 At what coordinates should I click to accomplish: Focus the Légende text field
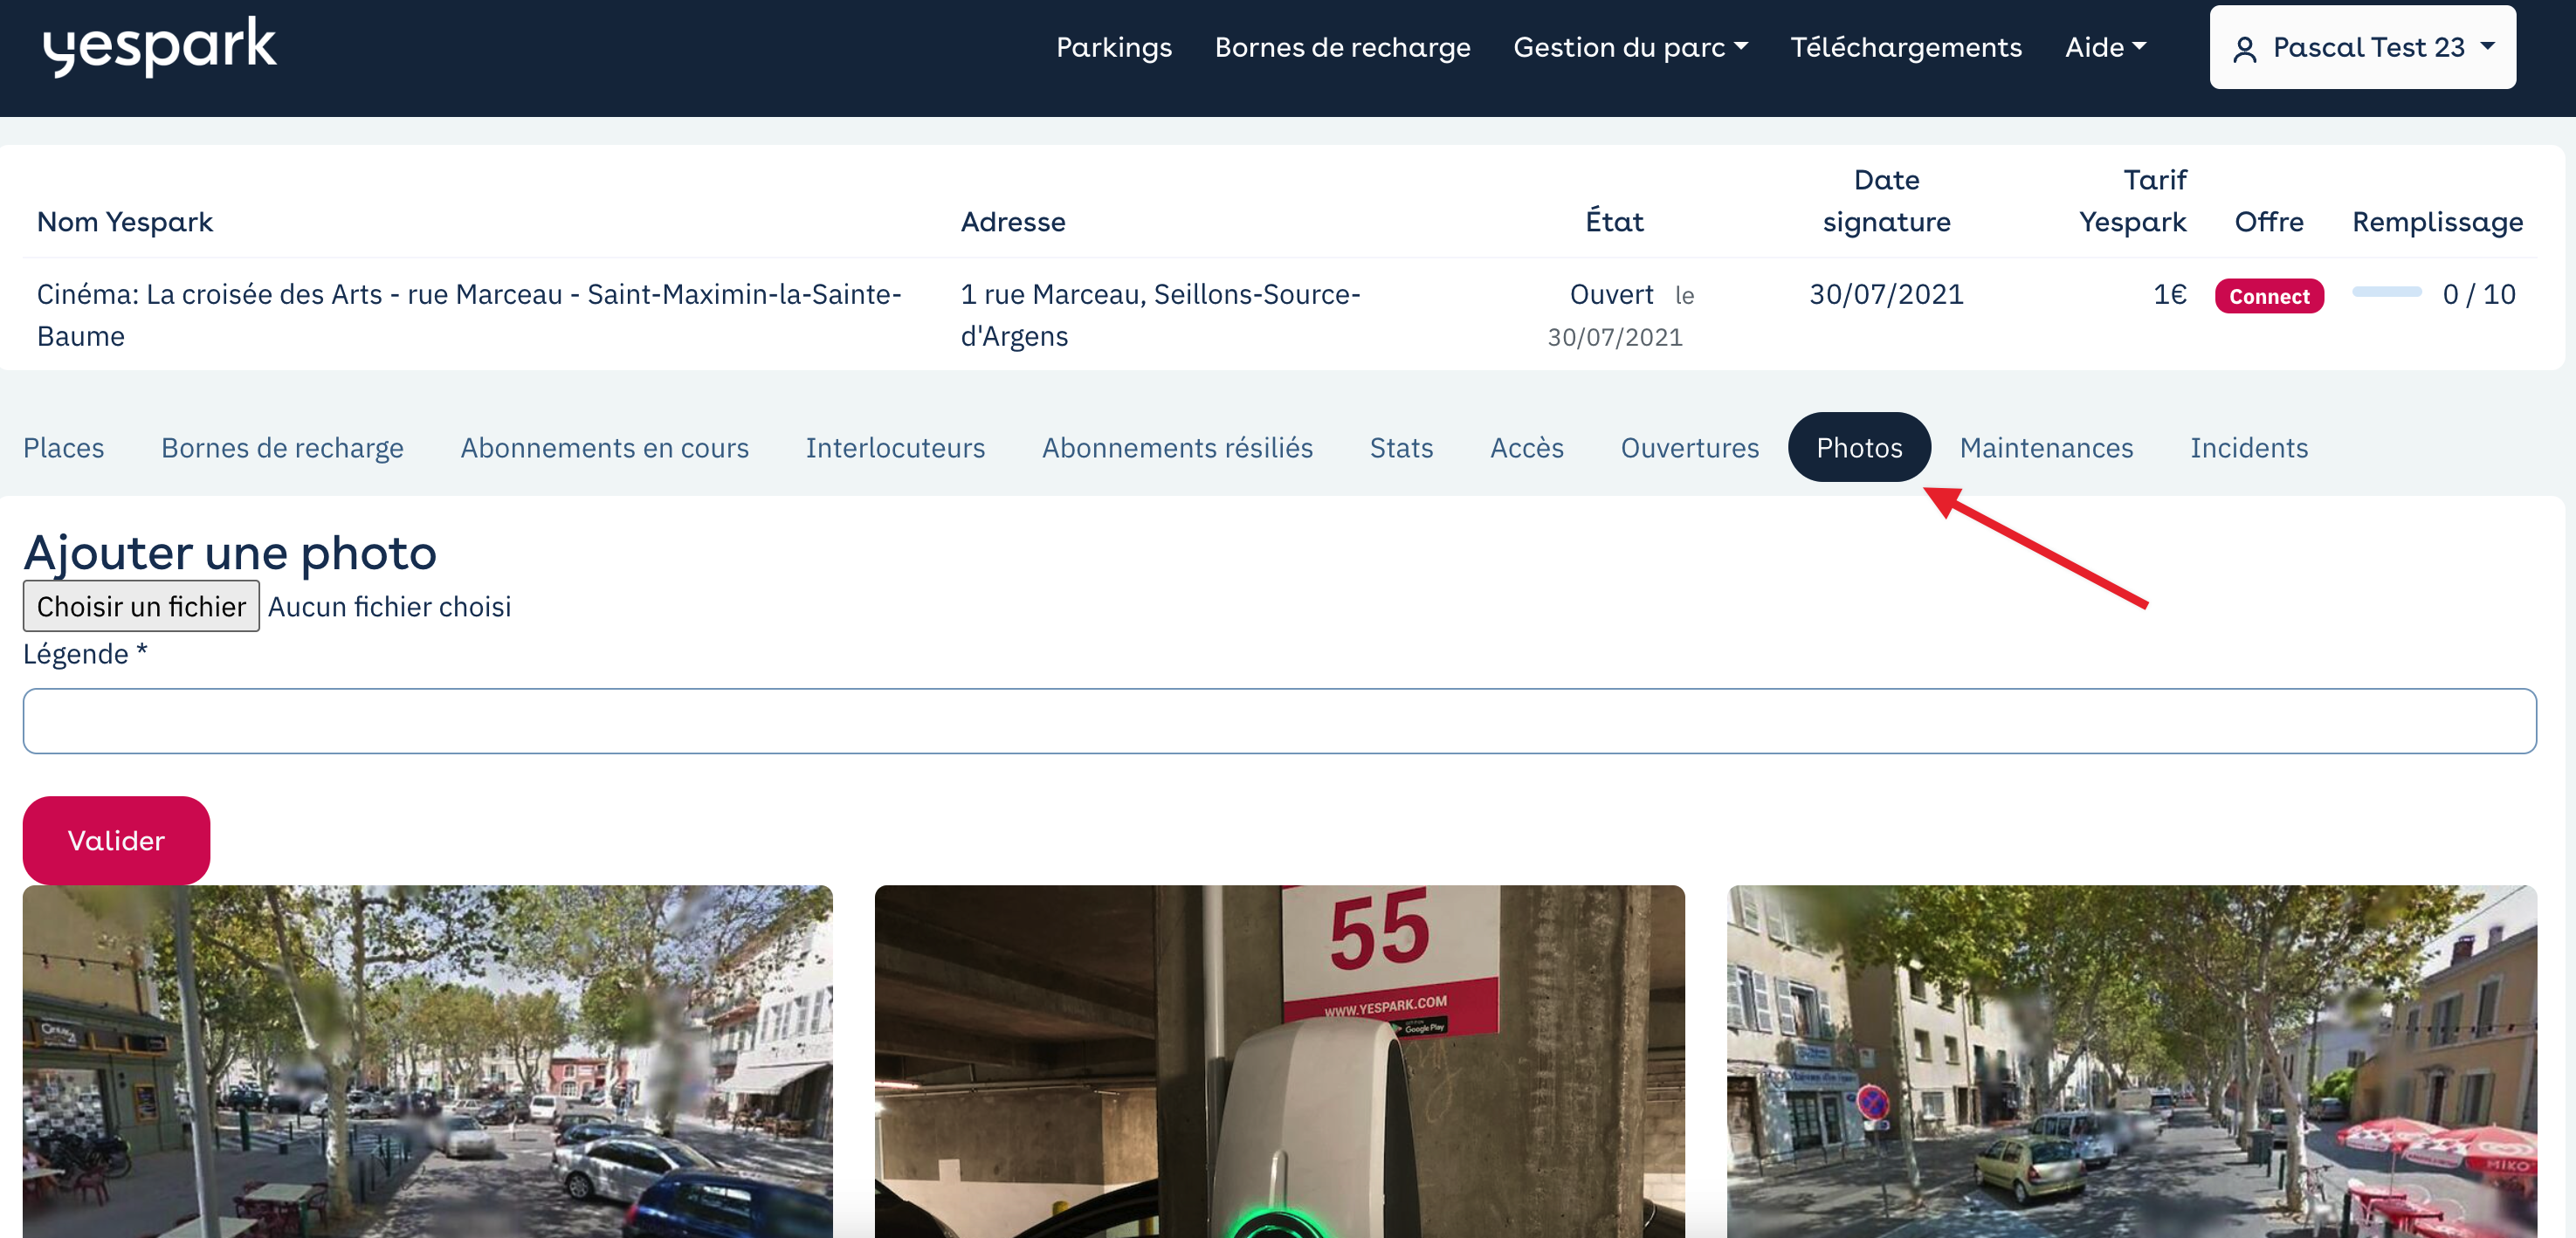click(1279, 720)
